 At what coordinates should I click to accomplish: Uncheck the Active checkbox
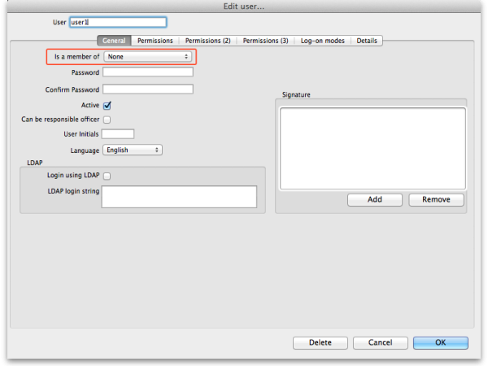[107, 105]
